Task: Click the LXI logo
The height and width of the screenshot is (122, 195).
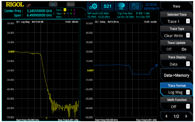Action: [29, 5]
